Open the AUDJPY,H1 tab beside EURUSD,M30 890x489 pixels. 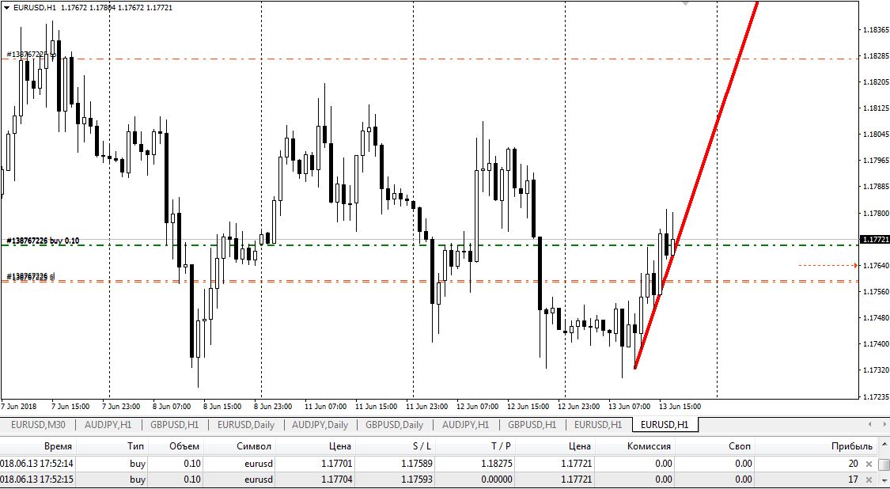click(108, 424)
